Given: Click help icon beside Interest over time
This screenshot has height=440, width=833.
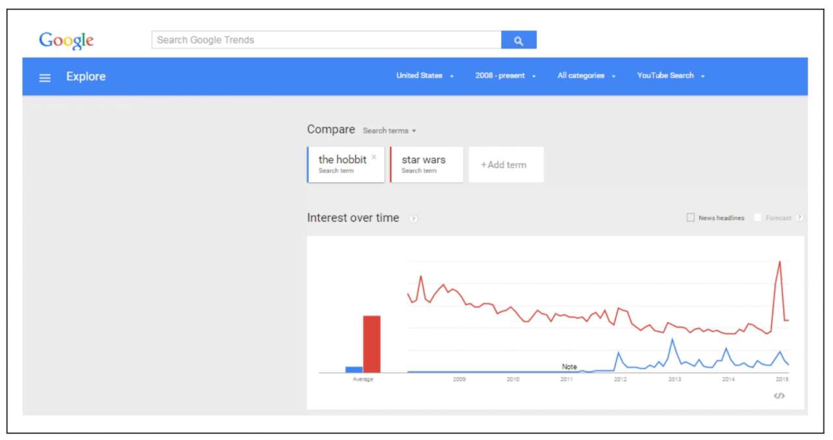Looking at the screenshot, I should click(414, 219).
